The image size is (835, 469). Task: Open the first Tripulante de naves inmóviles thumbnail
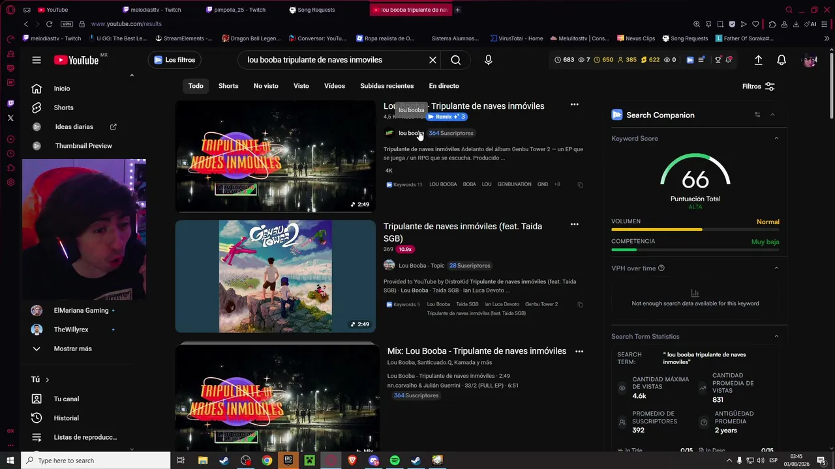click(275, 156)
